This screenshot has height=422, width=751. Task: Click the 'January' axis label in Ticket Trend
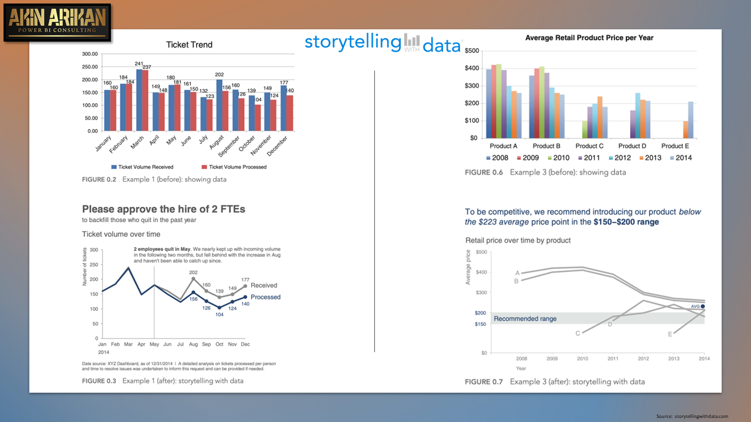(x=103, y=144)
